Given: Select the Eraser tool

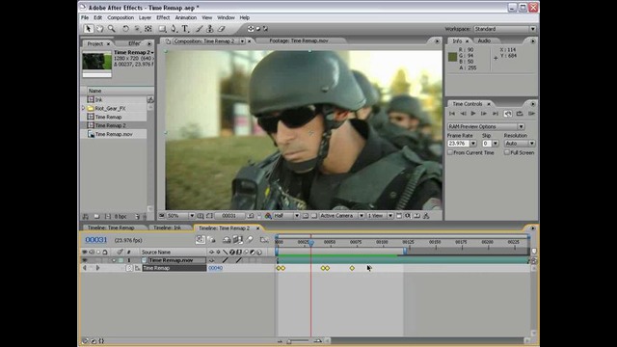Looking at the screenshot, I should (221, 29).
